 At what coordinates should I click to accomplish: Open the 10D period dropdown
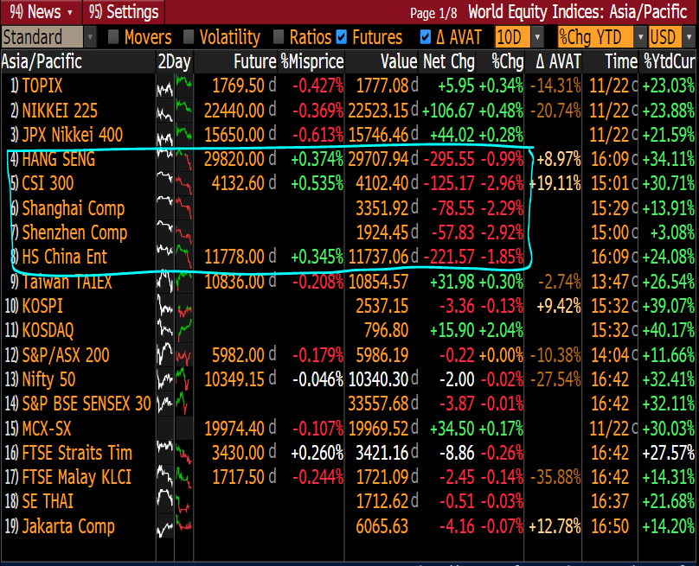click(x=537, y=37)
